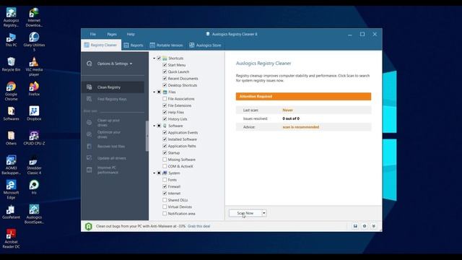Image resolution: width=462 pixels, height=260 pixels.
Task: Open the Pages menu
Action: pyautogui.click(x=112, y=34)
